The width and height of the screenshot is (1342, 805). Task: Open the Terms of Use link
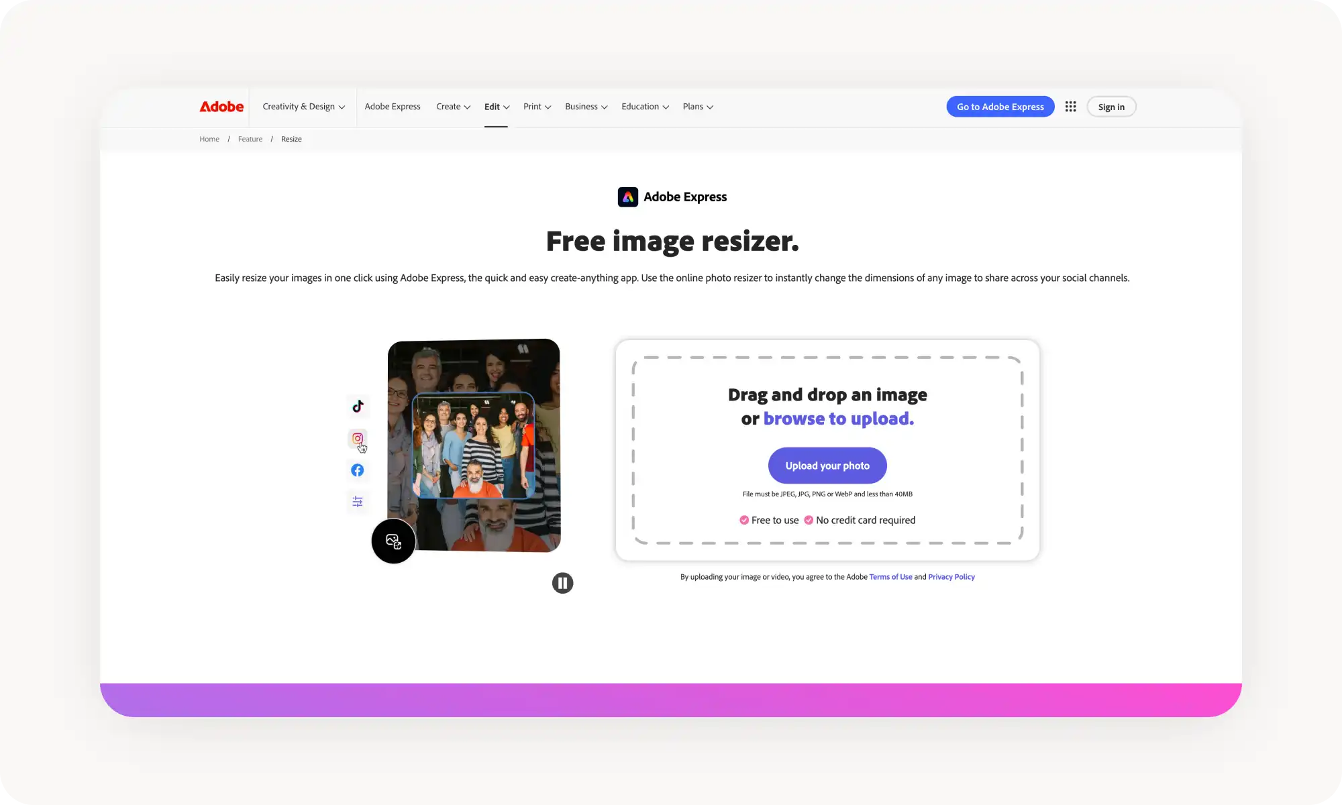[x=890, y=576]
